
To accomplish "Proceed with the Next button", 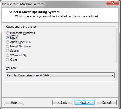I will [x=84, y=102].
